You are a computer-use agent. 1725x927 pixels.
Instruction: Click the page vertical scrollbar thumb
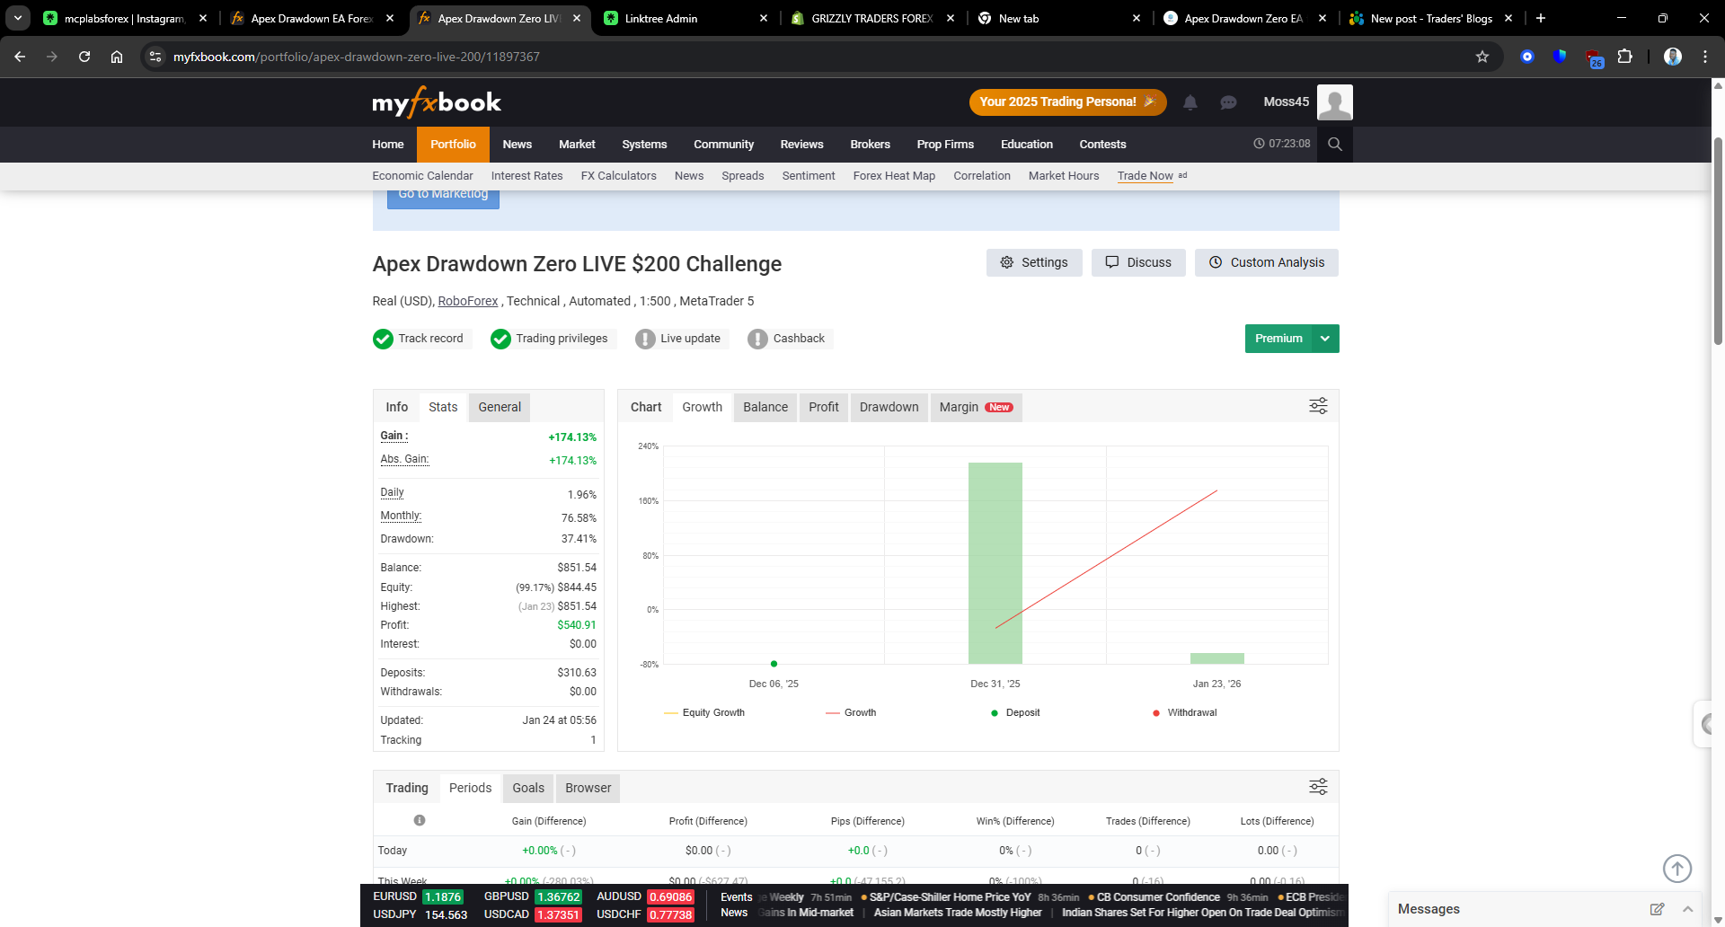point(1718,241)
